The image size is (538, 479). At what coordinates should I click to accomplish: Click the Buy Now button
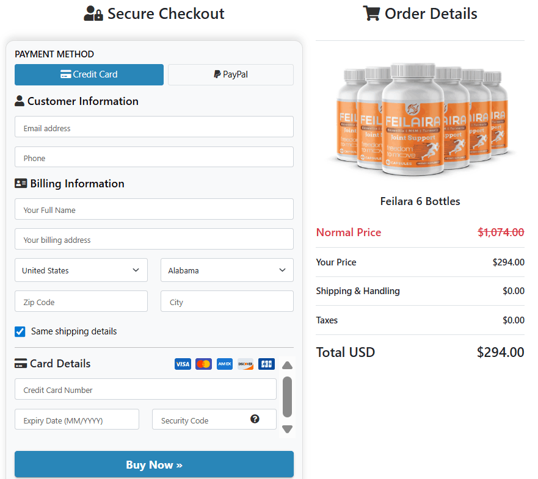(x=153, y=464)
